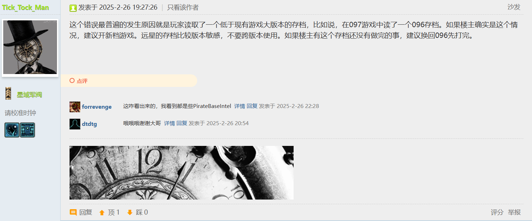Filter by 只看该作者
Screen dimensions: 532x221
coord(183,8)
